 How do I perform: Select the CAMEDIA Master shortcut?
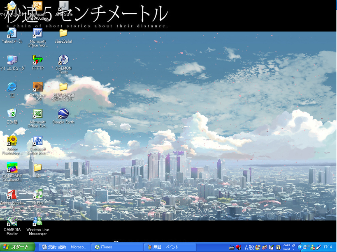pos(12,226)
